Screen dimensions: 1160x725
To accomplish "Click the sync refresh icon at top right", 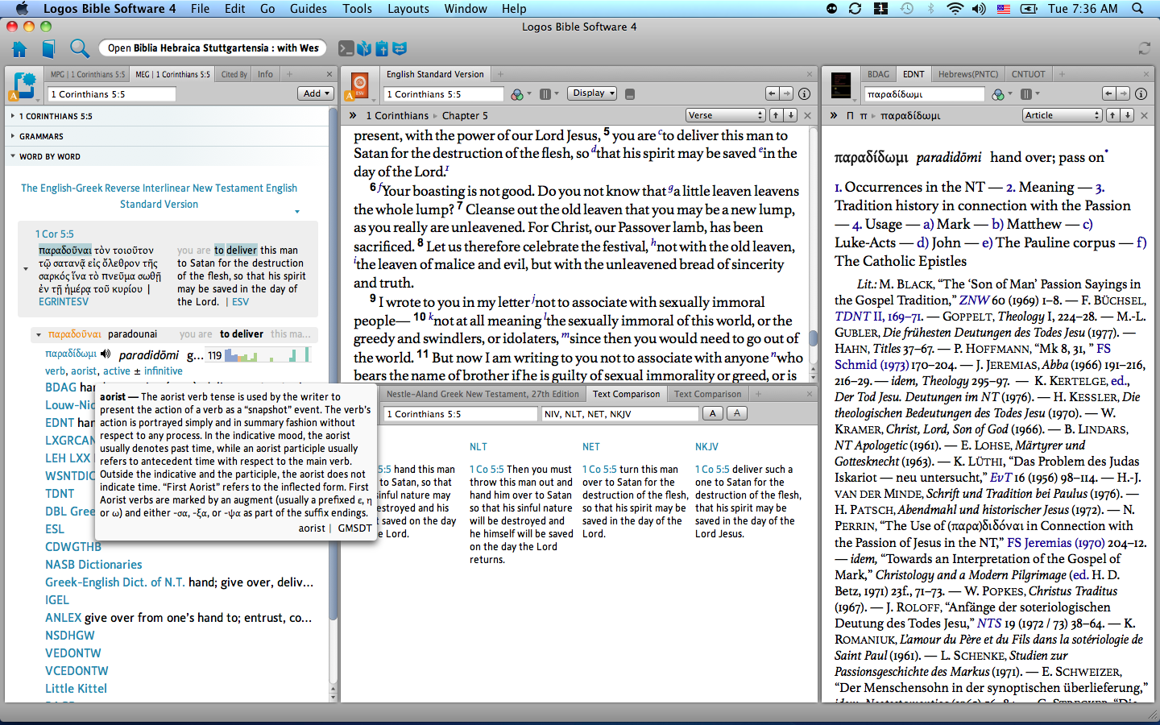I will 1144,48.
